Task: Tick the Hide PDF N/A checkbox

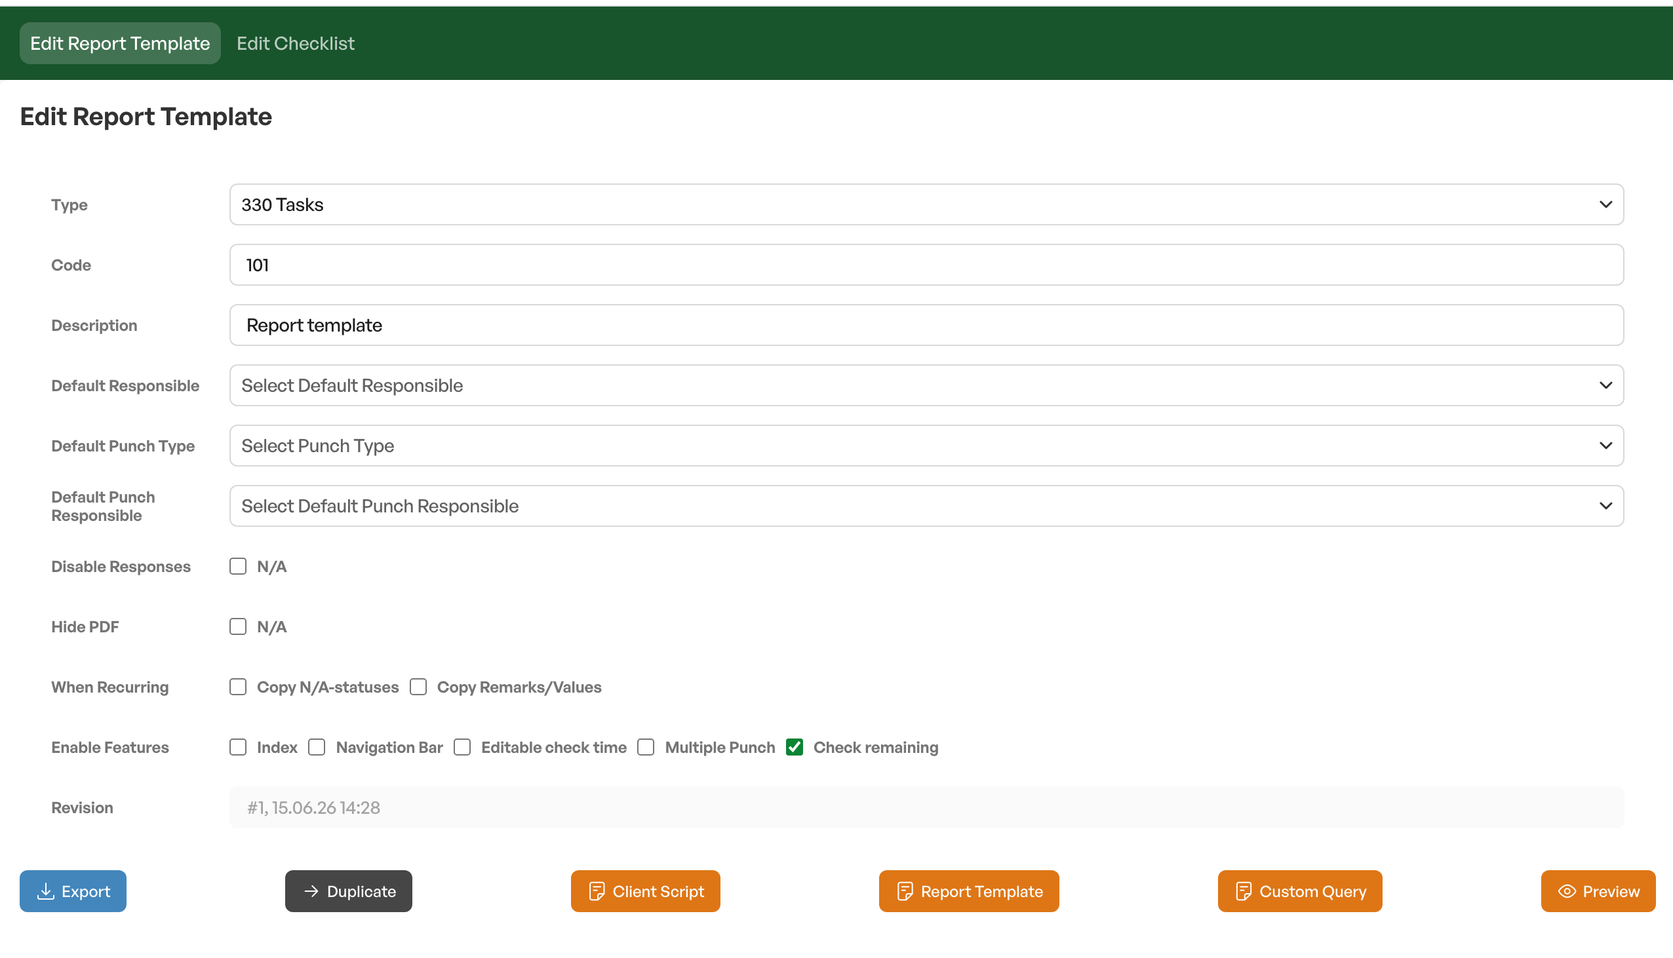Action: pos(238,626)
